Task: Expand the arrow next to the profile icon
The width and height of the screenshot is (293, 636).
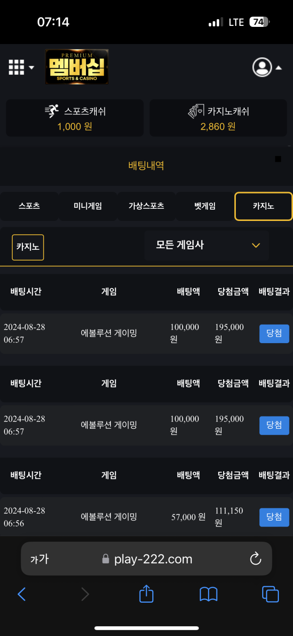Action: point(279,68)
